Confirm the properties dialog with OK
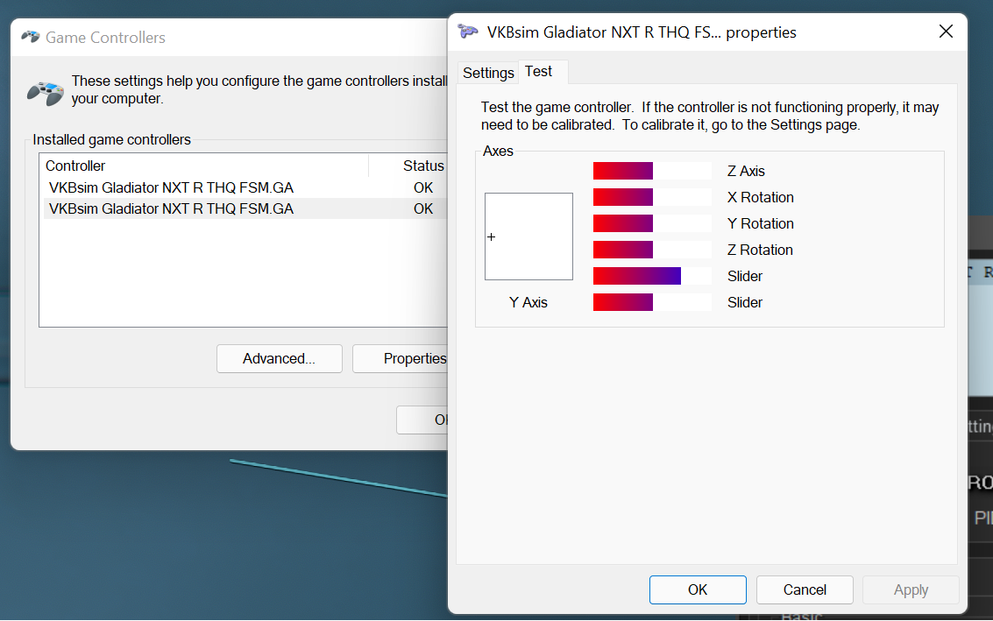The width and height of the screenshot is (993, 621). (698, 590)
